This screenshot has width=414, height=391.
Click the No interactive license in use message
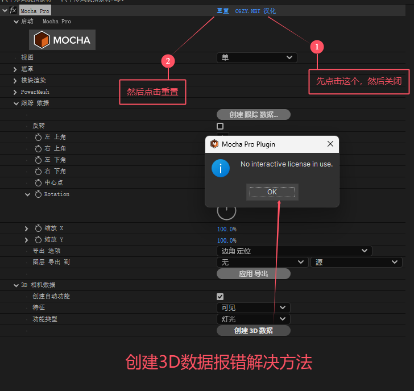click(x=287, y=164)
